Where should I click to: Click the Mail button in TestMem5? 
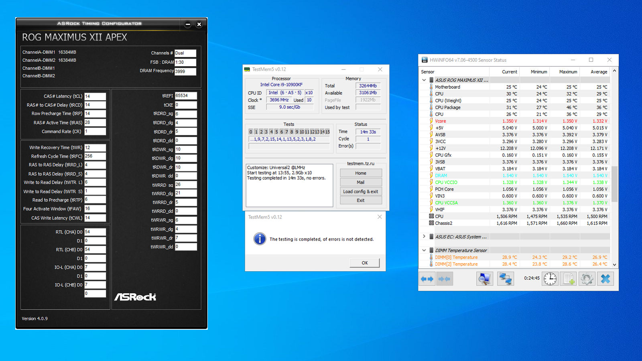pos(360,182)
